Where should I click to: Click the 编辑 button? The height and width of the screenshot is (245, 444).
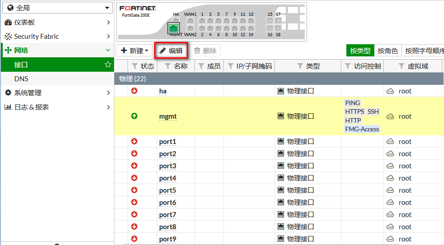[171, 51]
